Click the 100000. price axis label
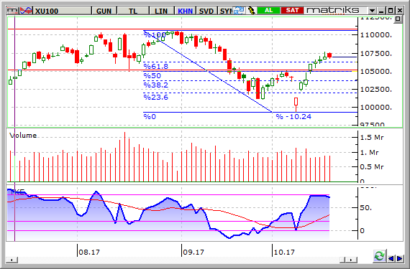The image size is (410, 269). pyautogui.click(x=376, y=107)
